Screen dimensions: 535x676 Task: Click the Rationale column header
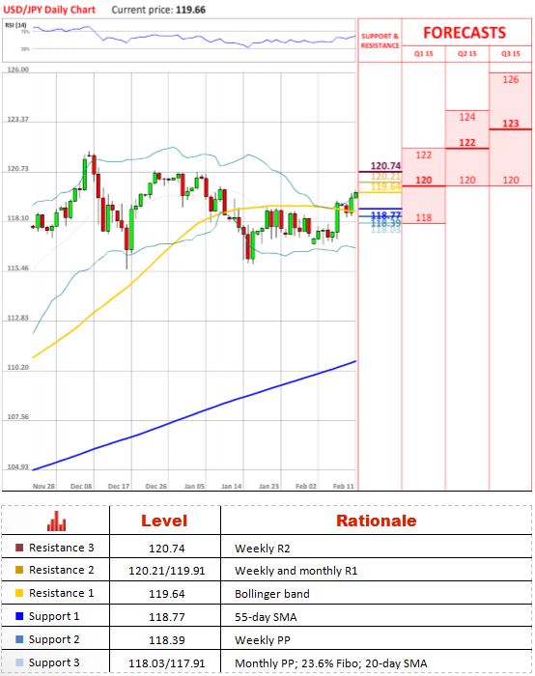click(x=376, y=521)
